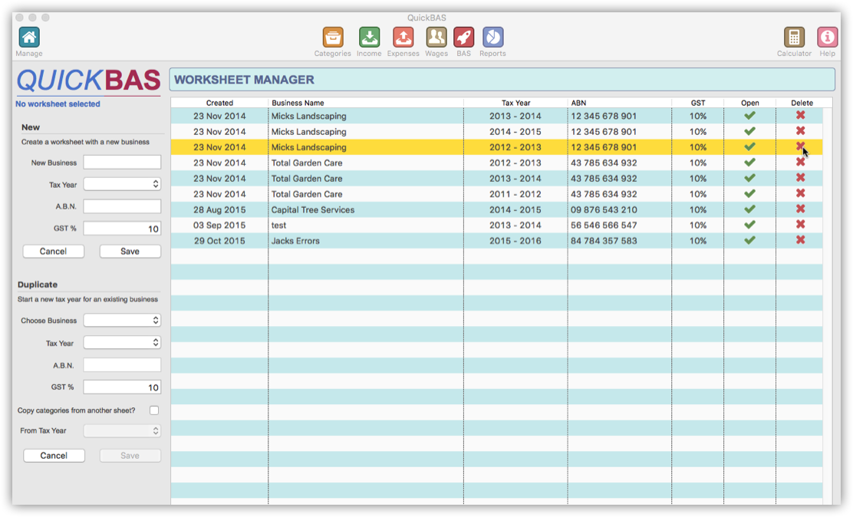Viewport: 853px width, 517px height.
Task: Click the Manage home icon
Action: point(28,36)
